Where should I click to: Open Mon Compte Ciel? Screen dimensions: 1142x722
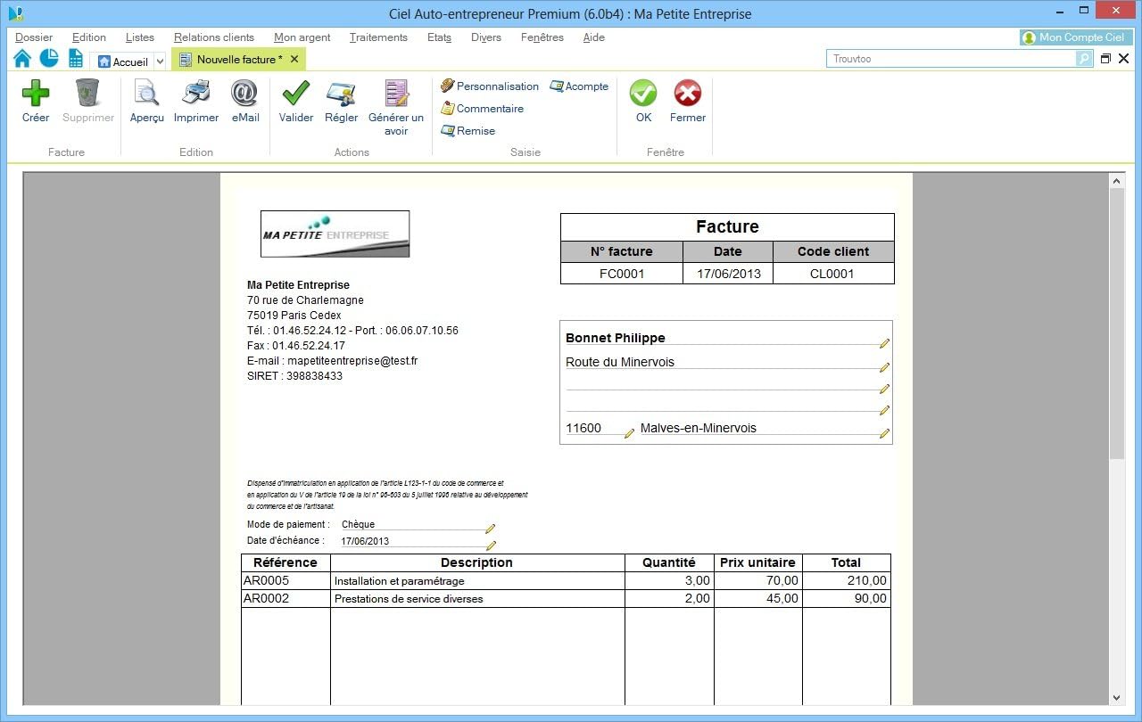(x=1075, y=37)
